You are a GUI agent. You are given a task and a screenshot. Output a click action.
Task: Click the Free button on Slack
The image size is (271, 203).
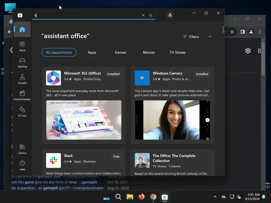[x=116, y=156]
